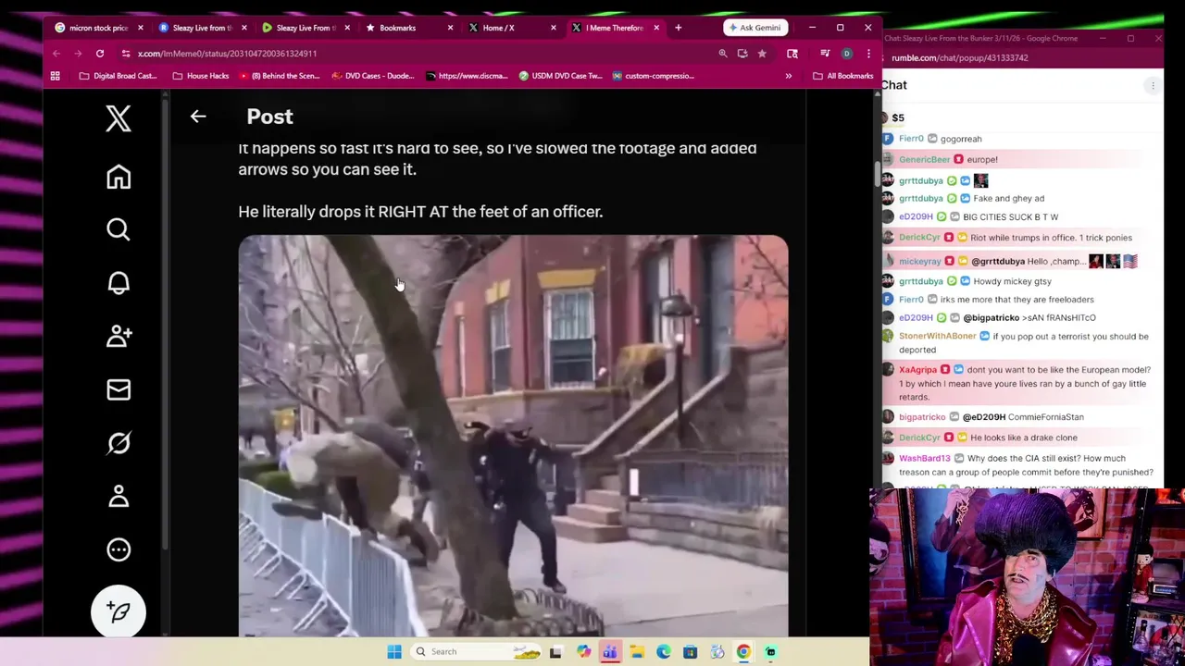Open the X logo home link
This screenshot has width=1185, height=666.
click(x=118, y=118)
